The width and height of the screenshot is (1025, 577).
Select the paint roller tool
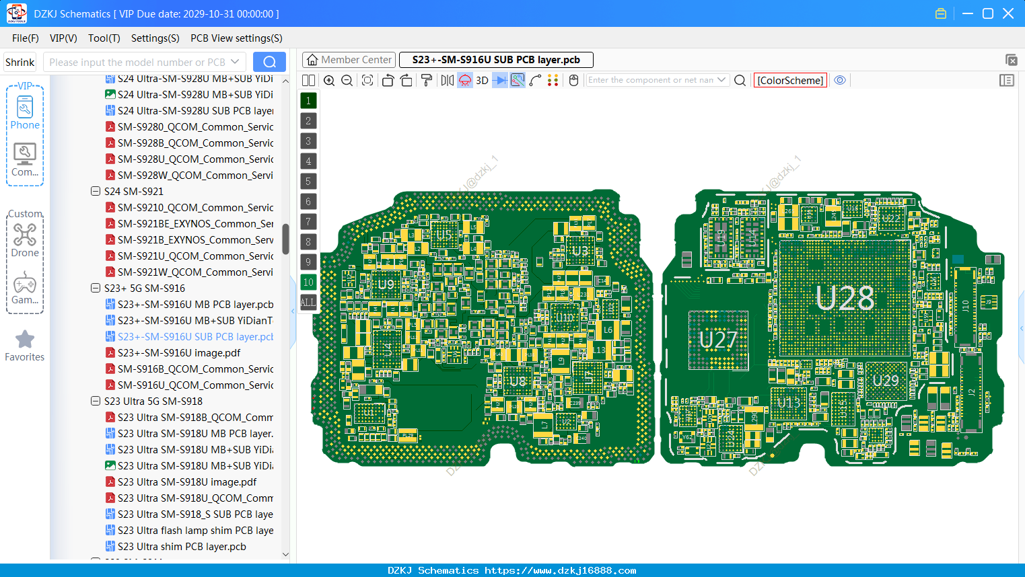tap(427, 80)
